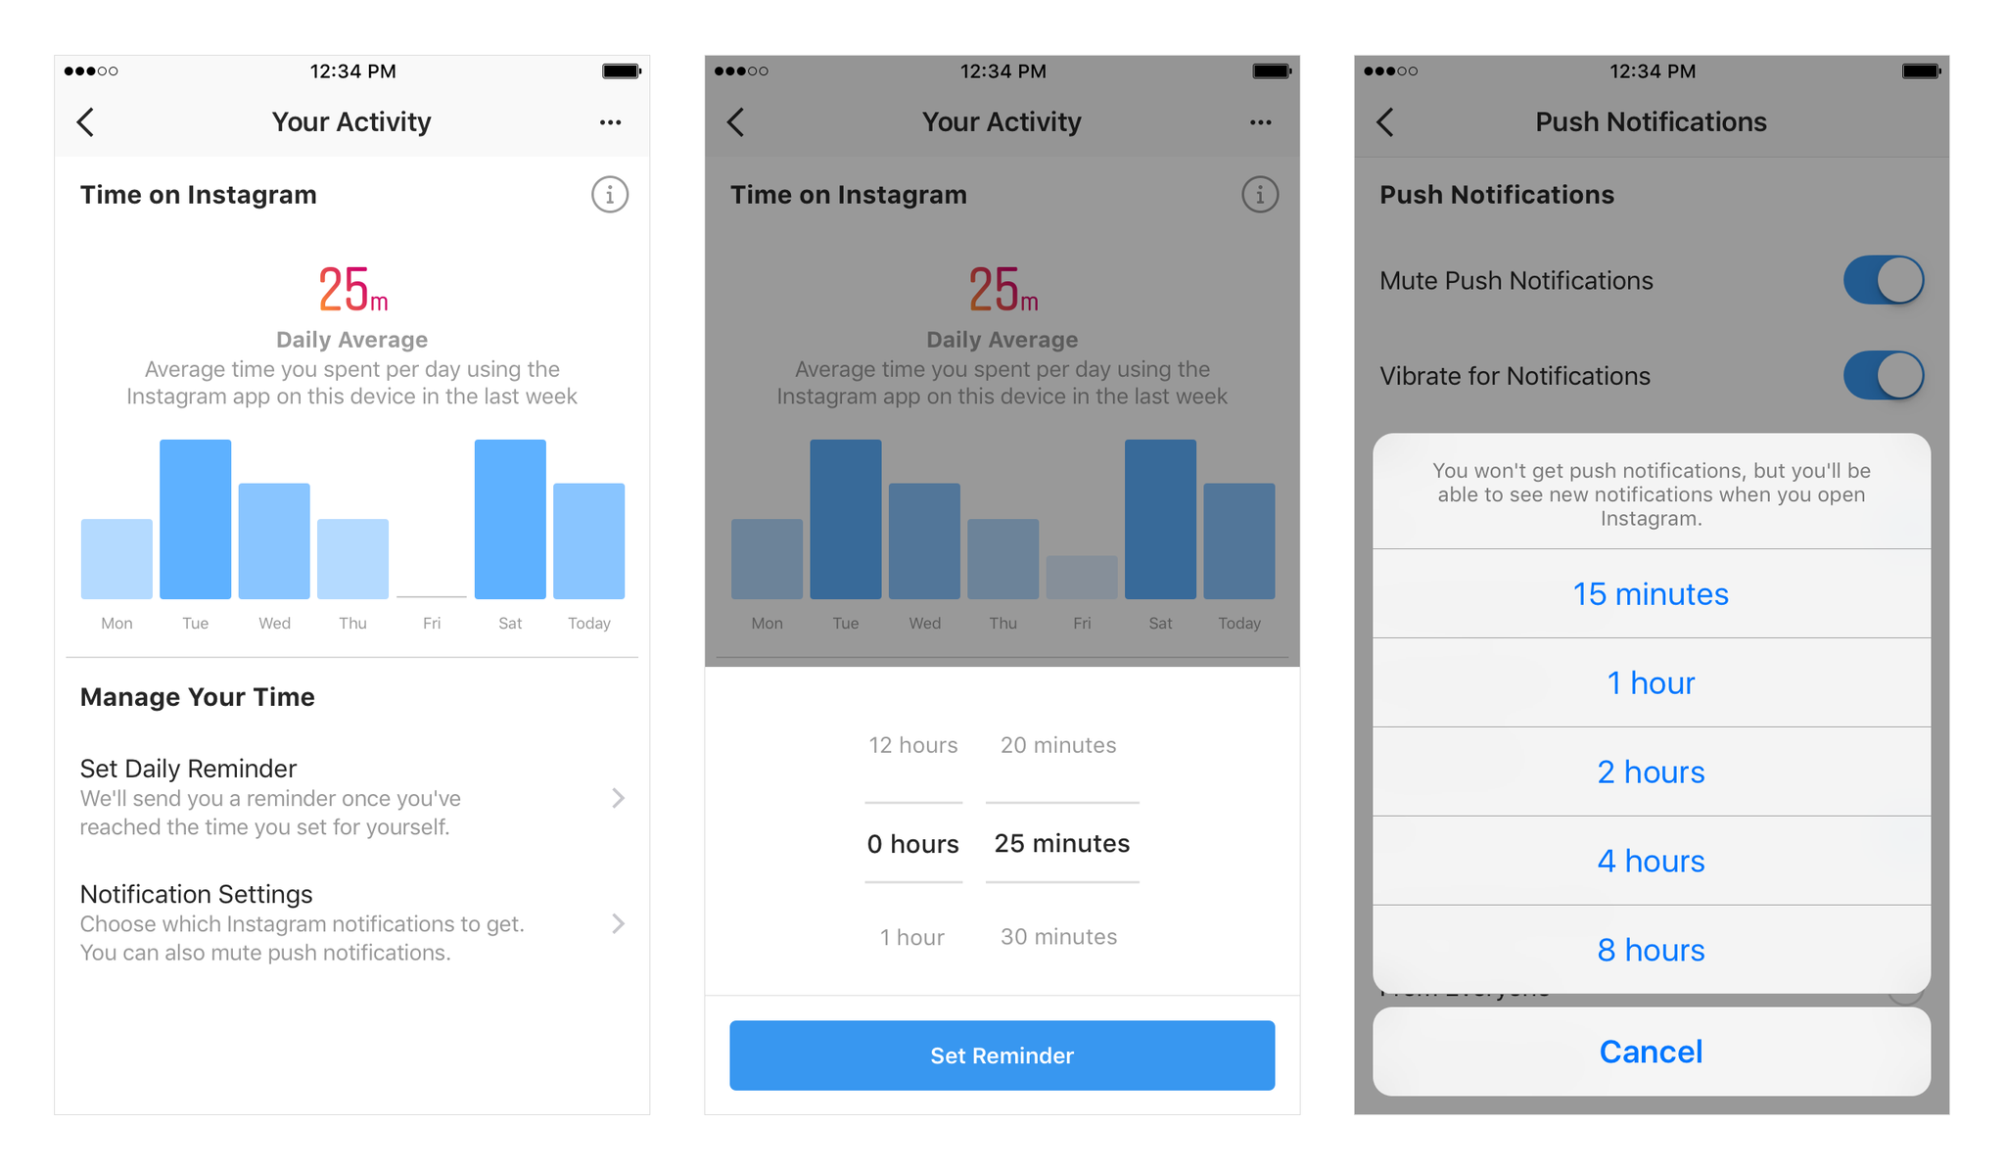Viewport: 2005px width, 1170px height.
Task: Tap the back arrow on first Your Activity screen
Action: click(86, 118)
